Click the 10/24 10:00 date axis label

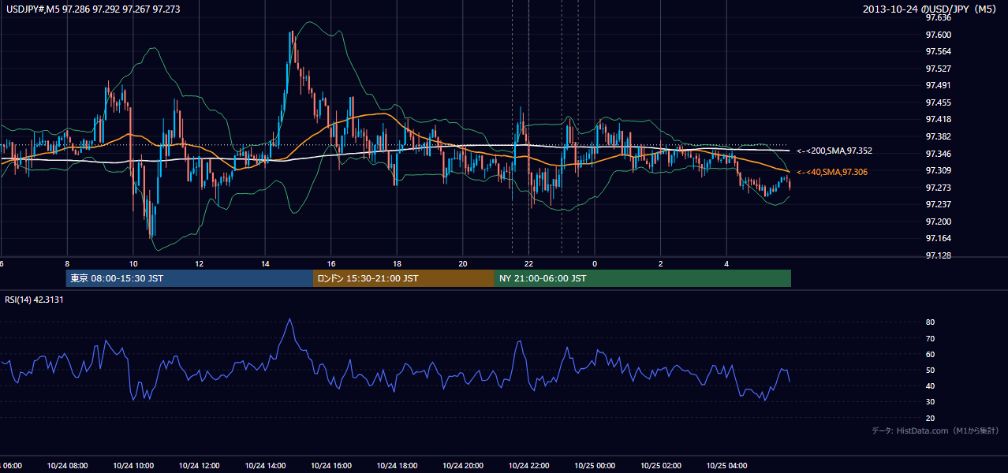click(133, 465)
